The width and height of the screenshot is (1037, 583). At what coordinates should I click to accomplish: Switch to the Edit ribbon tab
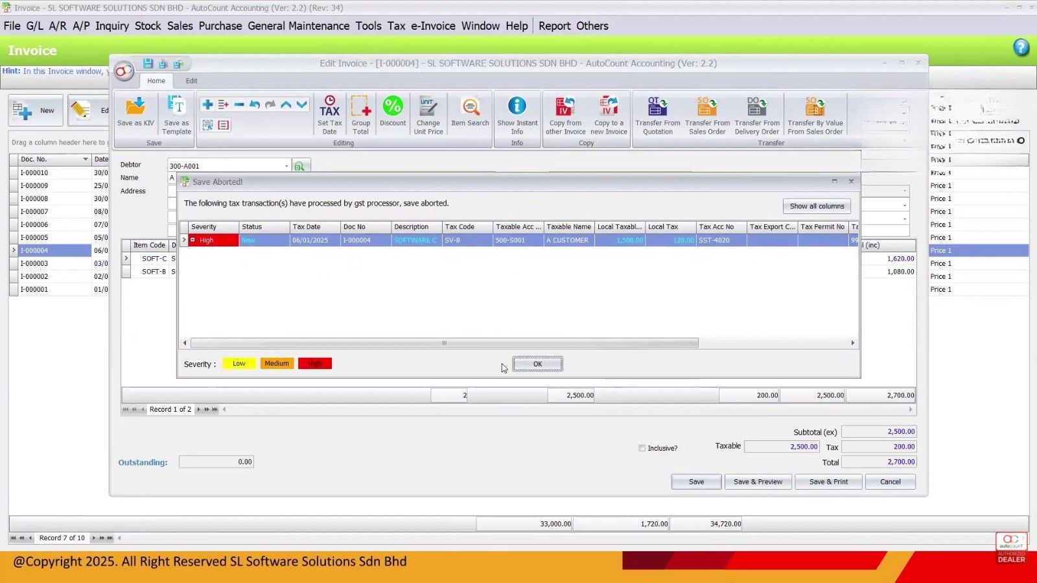click(191, 81)
